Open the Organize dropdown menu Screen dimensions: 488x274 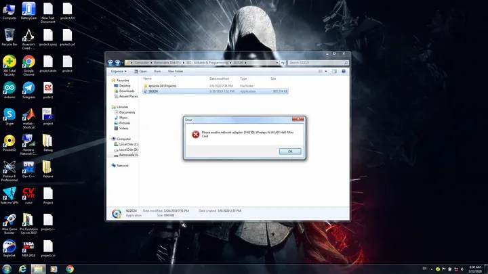pyautogui.click(x=119, y=71)
